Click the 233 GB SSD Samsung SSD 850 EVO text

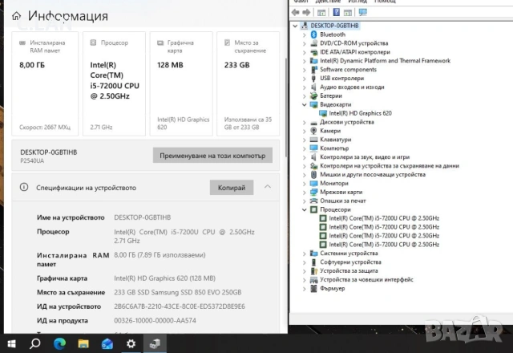point(178,292)
